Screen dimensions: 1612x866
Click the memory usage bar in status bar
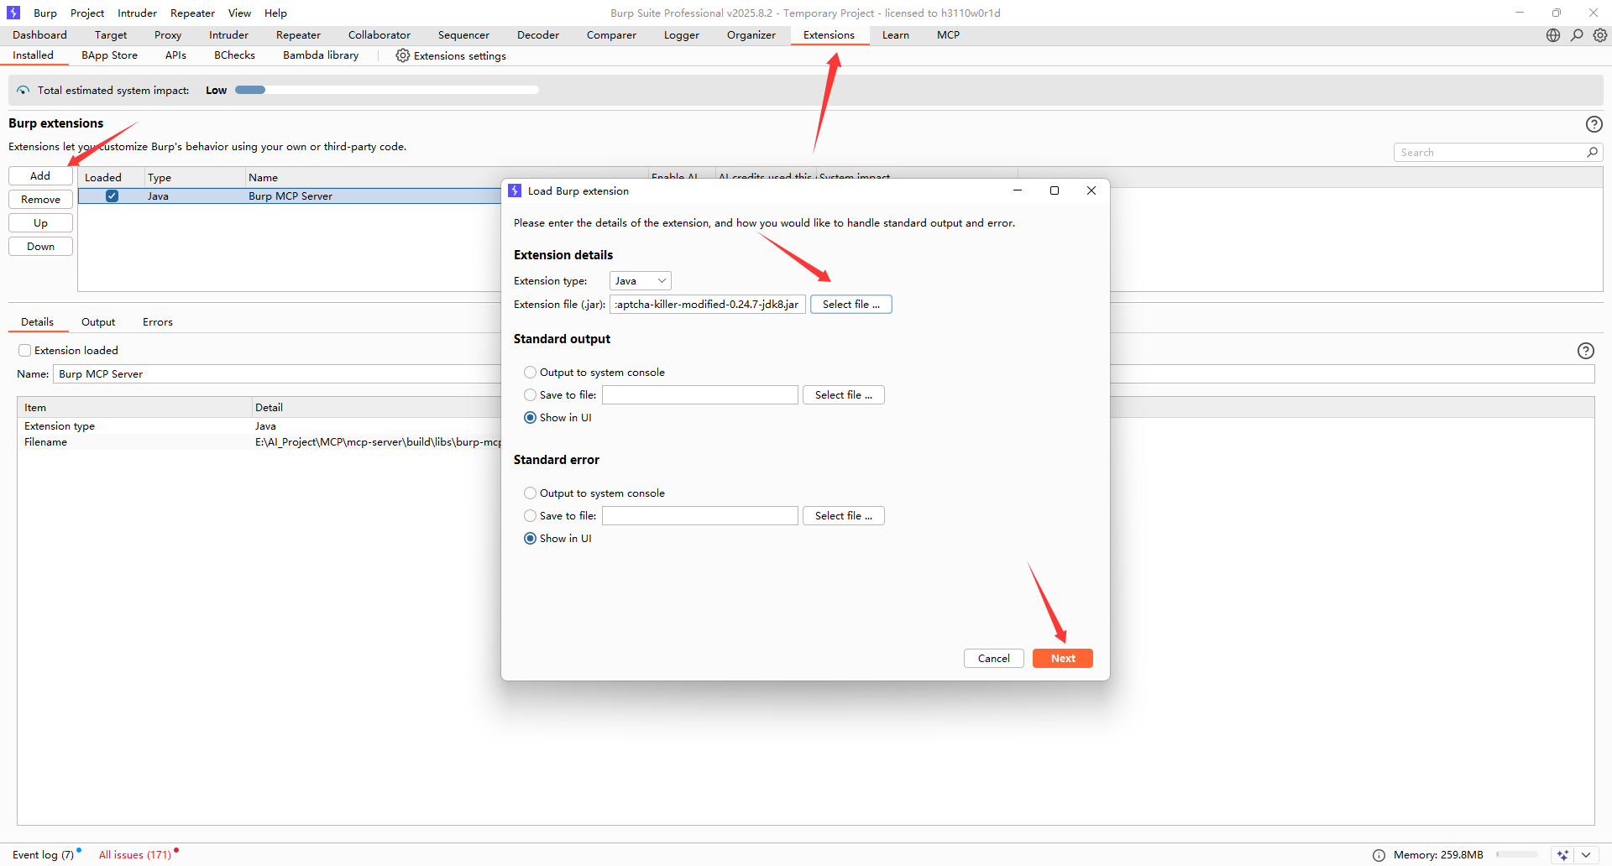tap(1516, 855)
